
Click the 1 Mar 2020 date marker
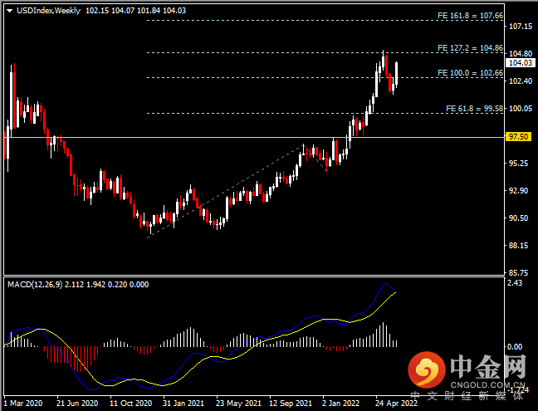[x=23, y=403]
